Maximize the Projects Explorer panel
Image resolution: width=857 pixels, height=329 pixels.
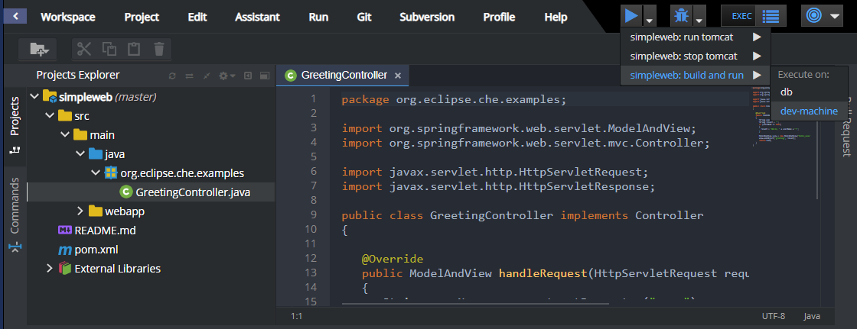point(264,76)
